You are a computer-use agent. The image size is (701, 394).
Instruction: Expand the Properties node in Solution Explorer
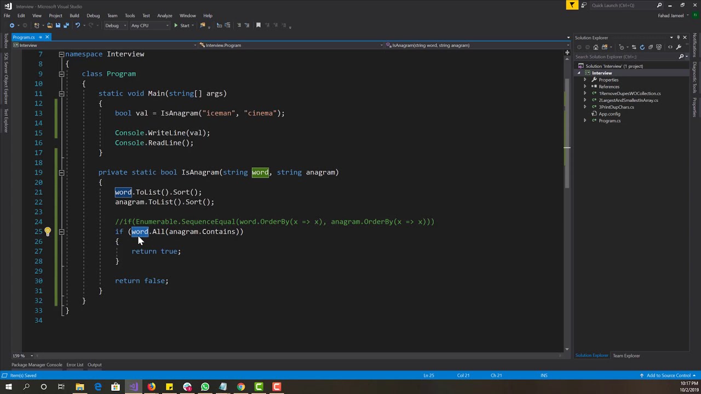click(585, 80)
